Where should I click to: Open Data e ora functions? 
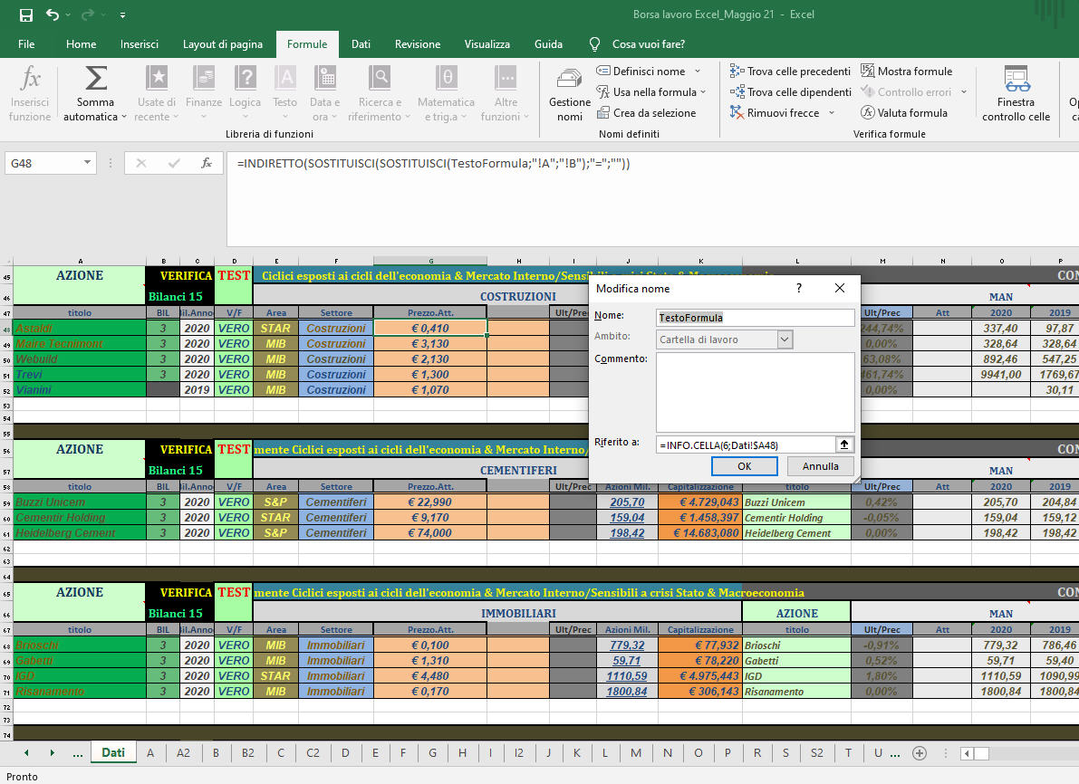pos(325,94)
